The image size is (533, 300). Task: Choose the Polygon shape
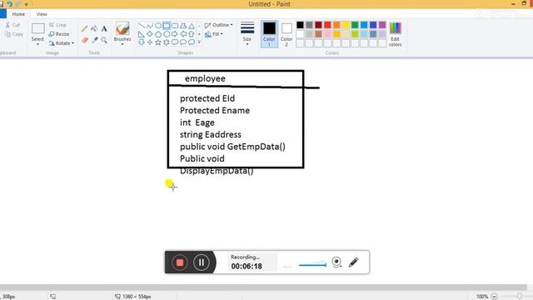[x=183, y=26]
